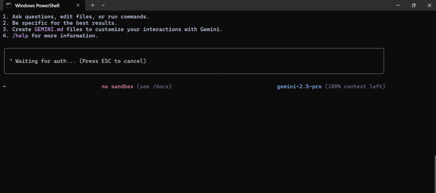
Task: Minimize the terminal window
Action: (398, 5)
